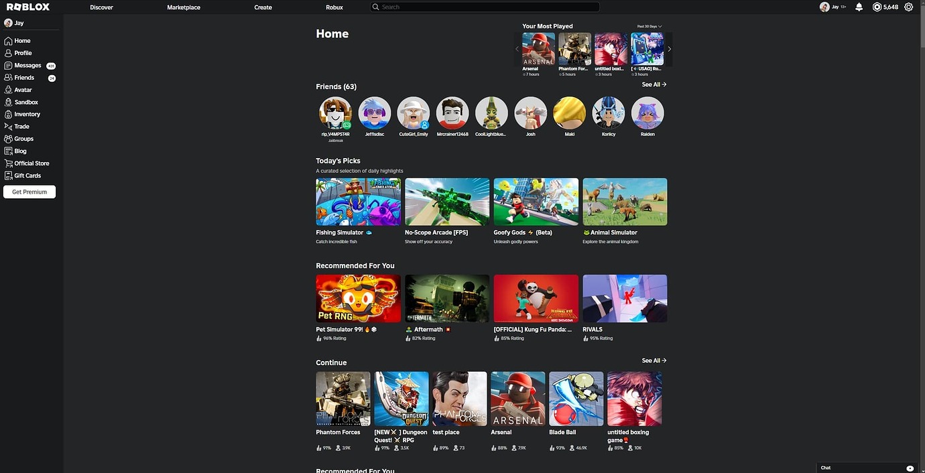Open Blog in the sidebar
Screen dimensions: 925x473
15,151
